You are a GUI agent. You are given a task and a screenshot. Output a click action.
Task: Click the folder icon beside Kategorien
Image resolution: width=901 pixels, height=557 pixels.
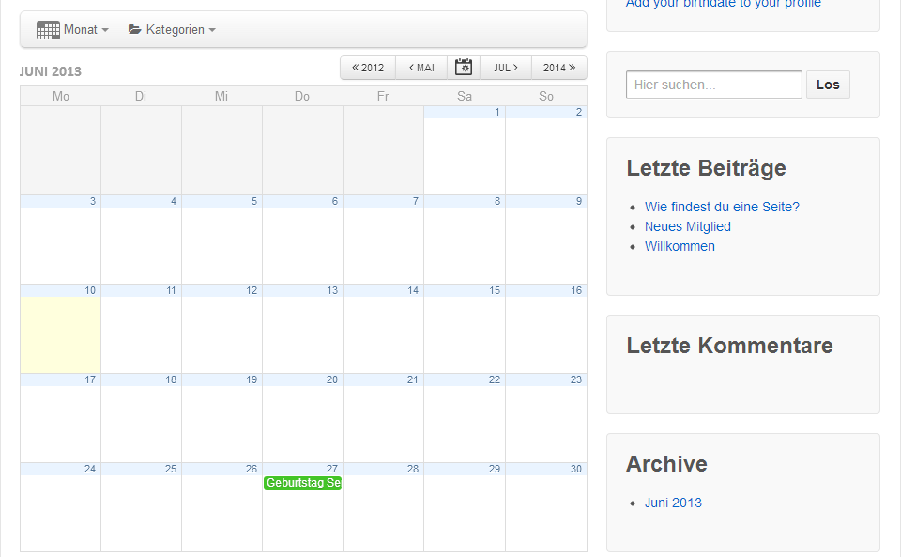point(135,30)
